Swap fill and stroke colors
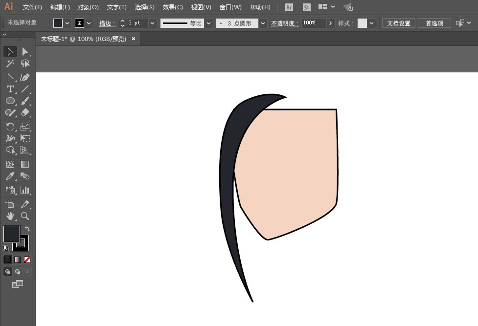Image resolution: width=478 pixels, height=326 pixels. coord(27,229)
